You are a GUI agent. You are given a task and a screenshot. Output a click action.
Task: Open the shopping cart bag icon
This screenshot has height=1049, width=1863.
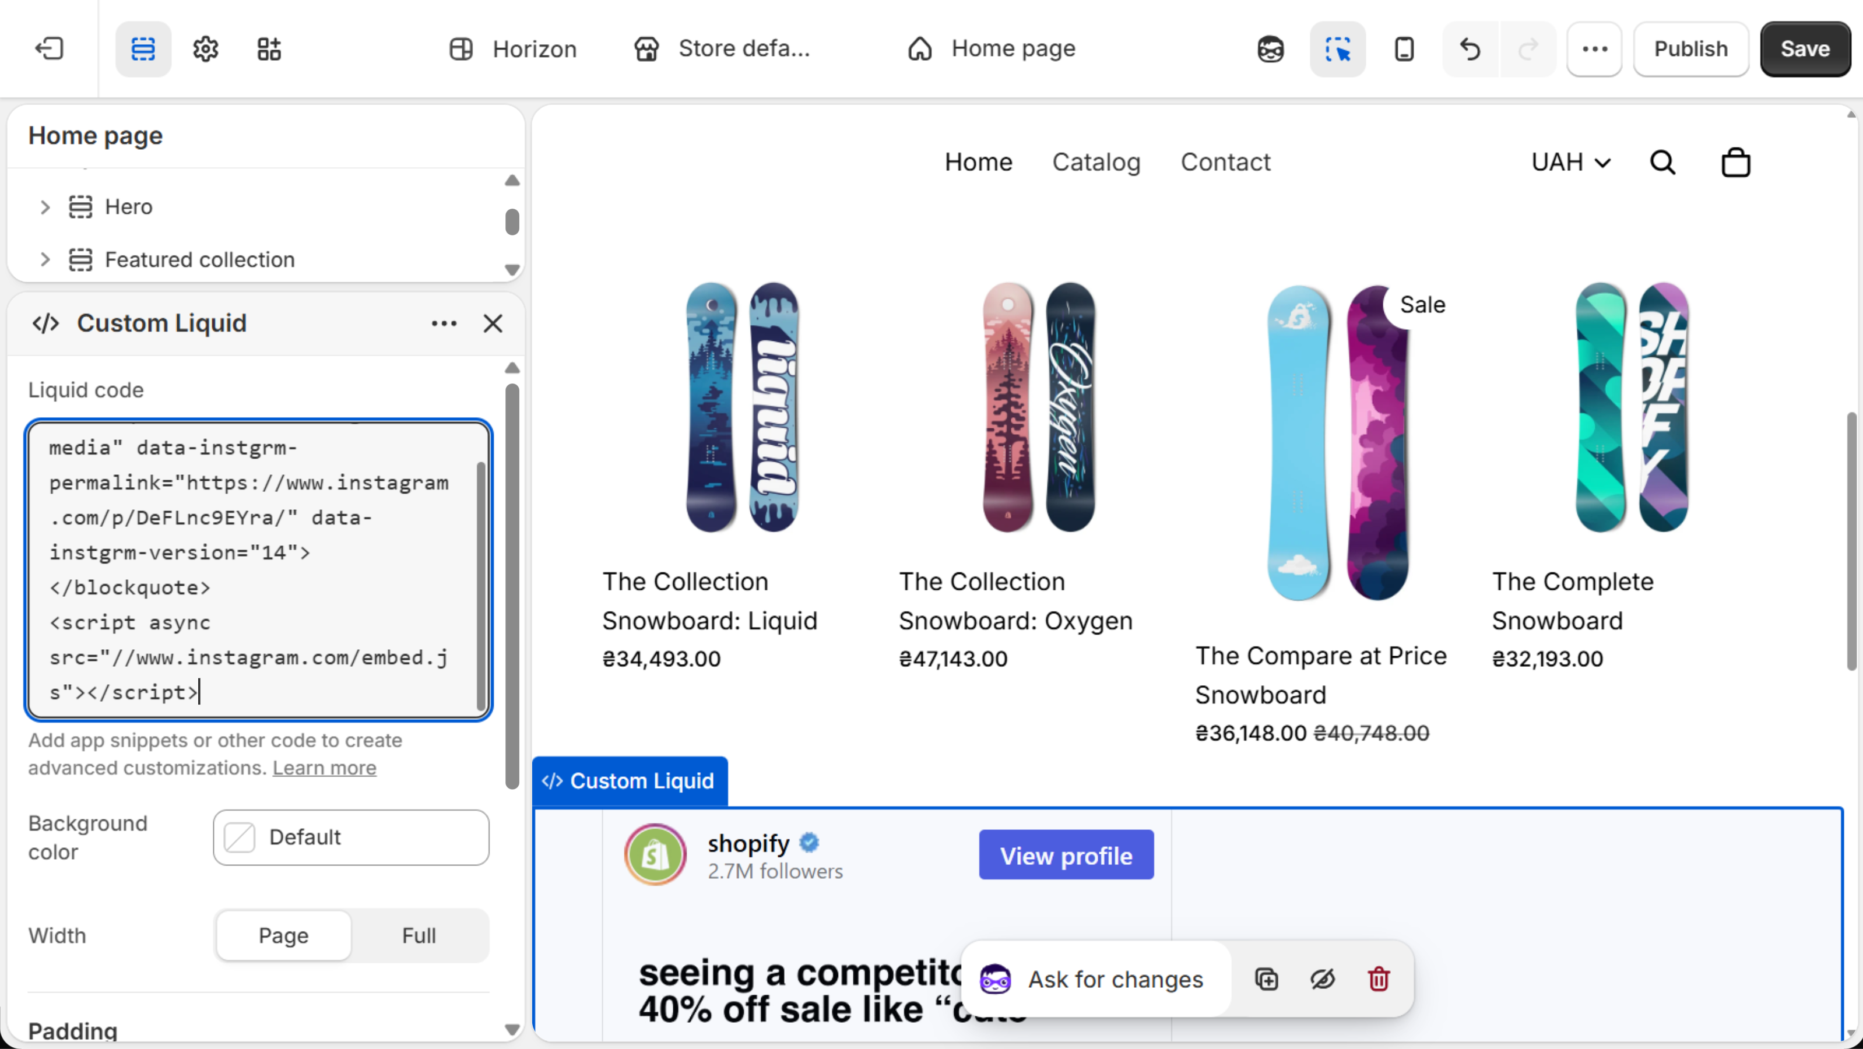(x=1736, y=162)
